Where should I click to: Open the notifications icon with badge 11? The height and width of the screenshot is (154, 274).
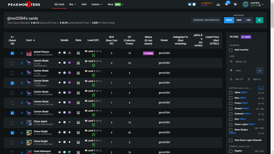click(x=227, y=4)
